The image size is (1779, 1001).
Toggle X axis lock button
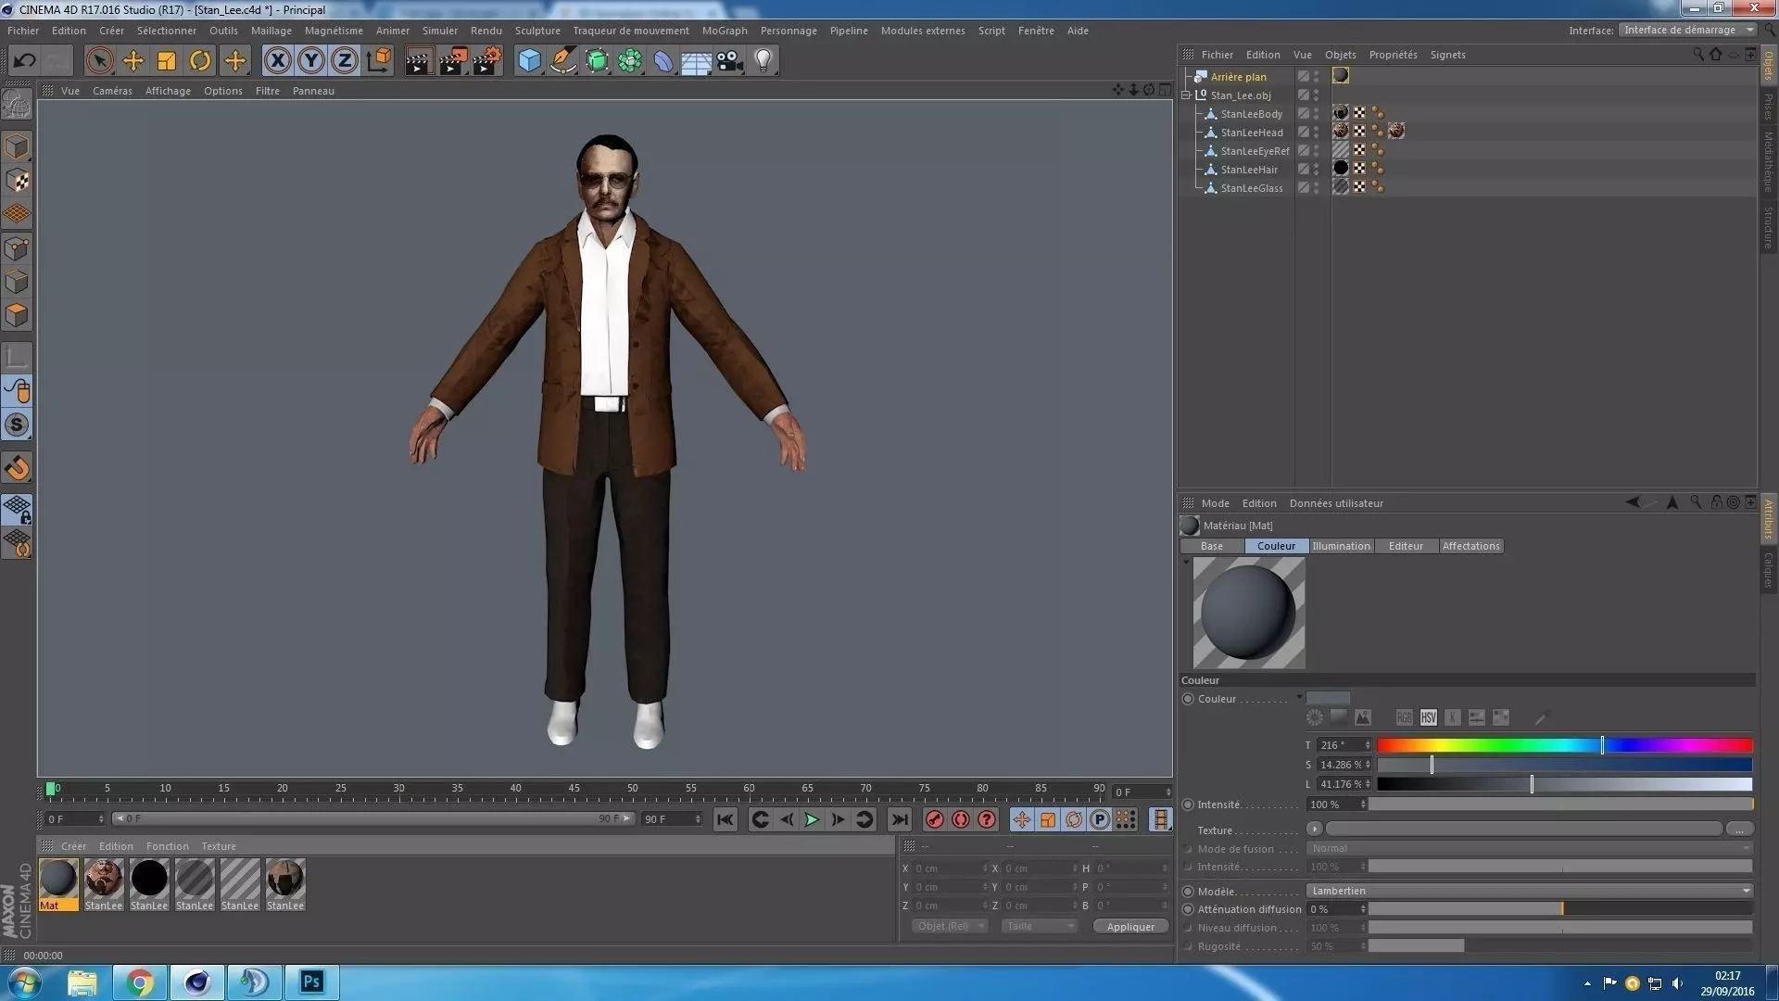pyautogui.click(x=277, y=61)
